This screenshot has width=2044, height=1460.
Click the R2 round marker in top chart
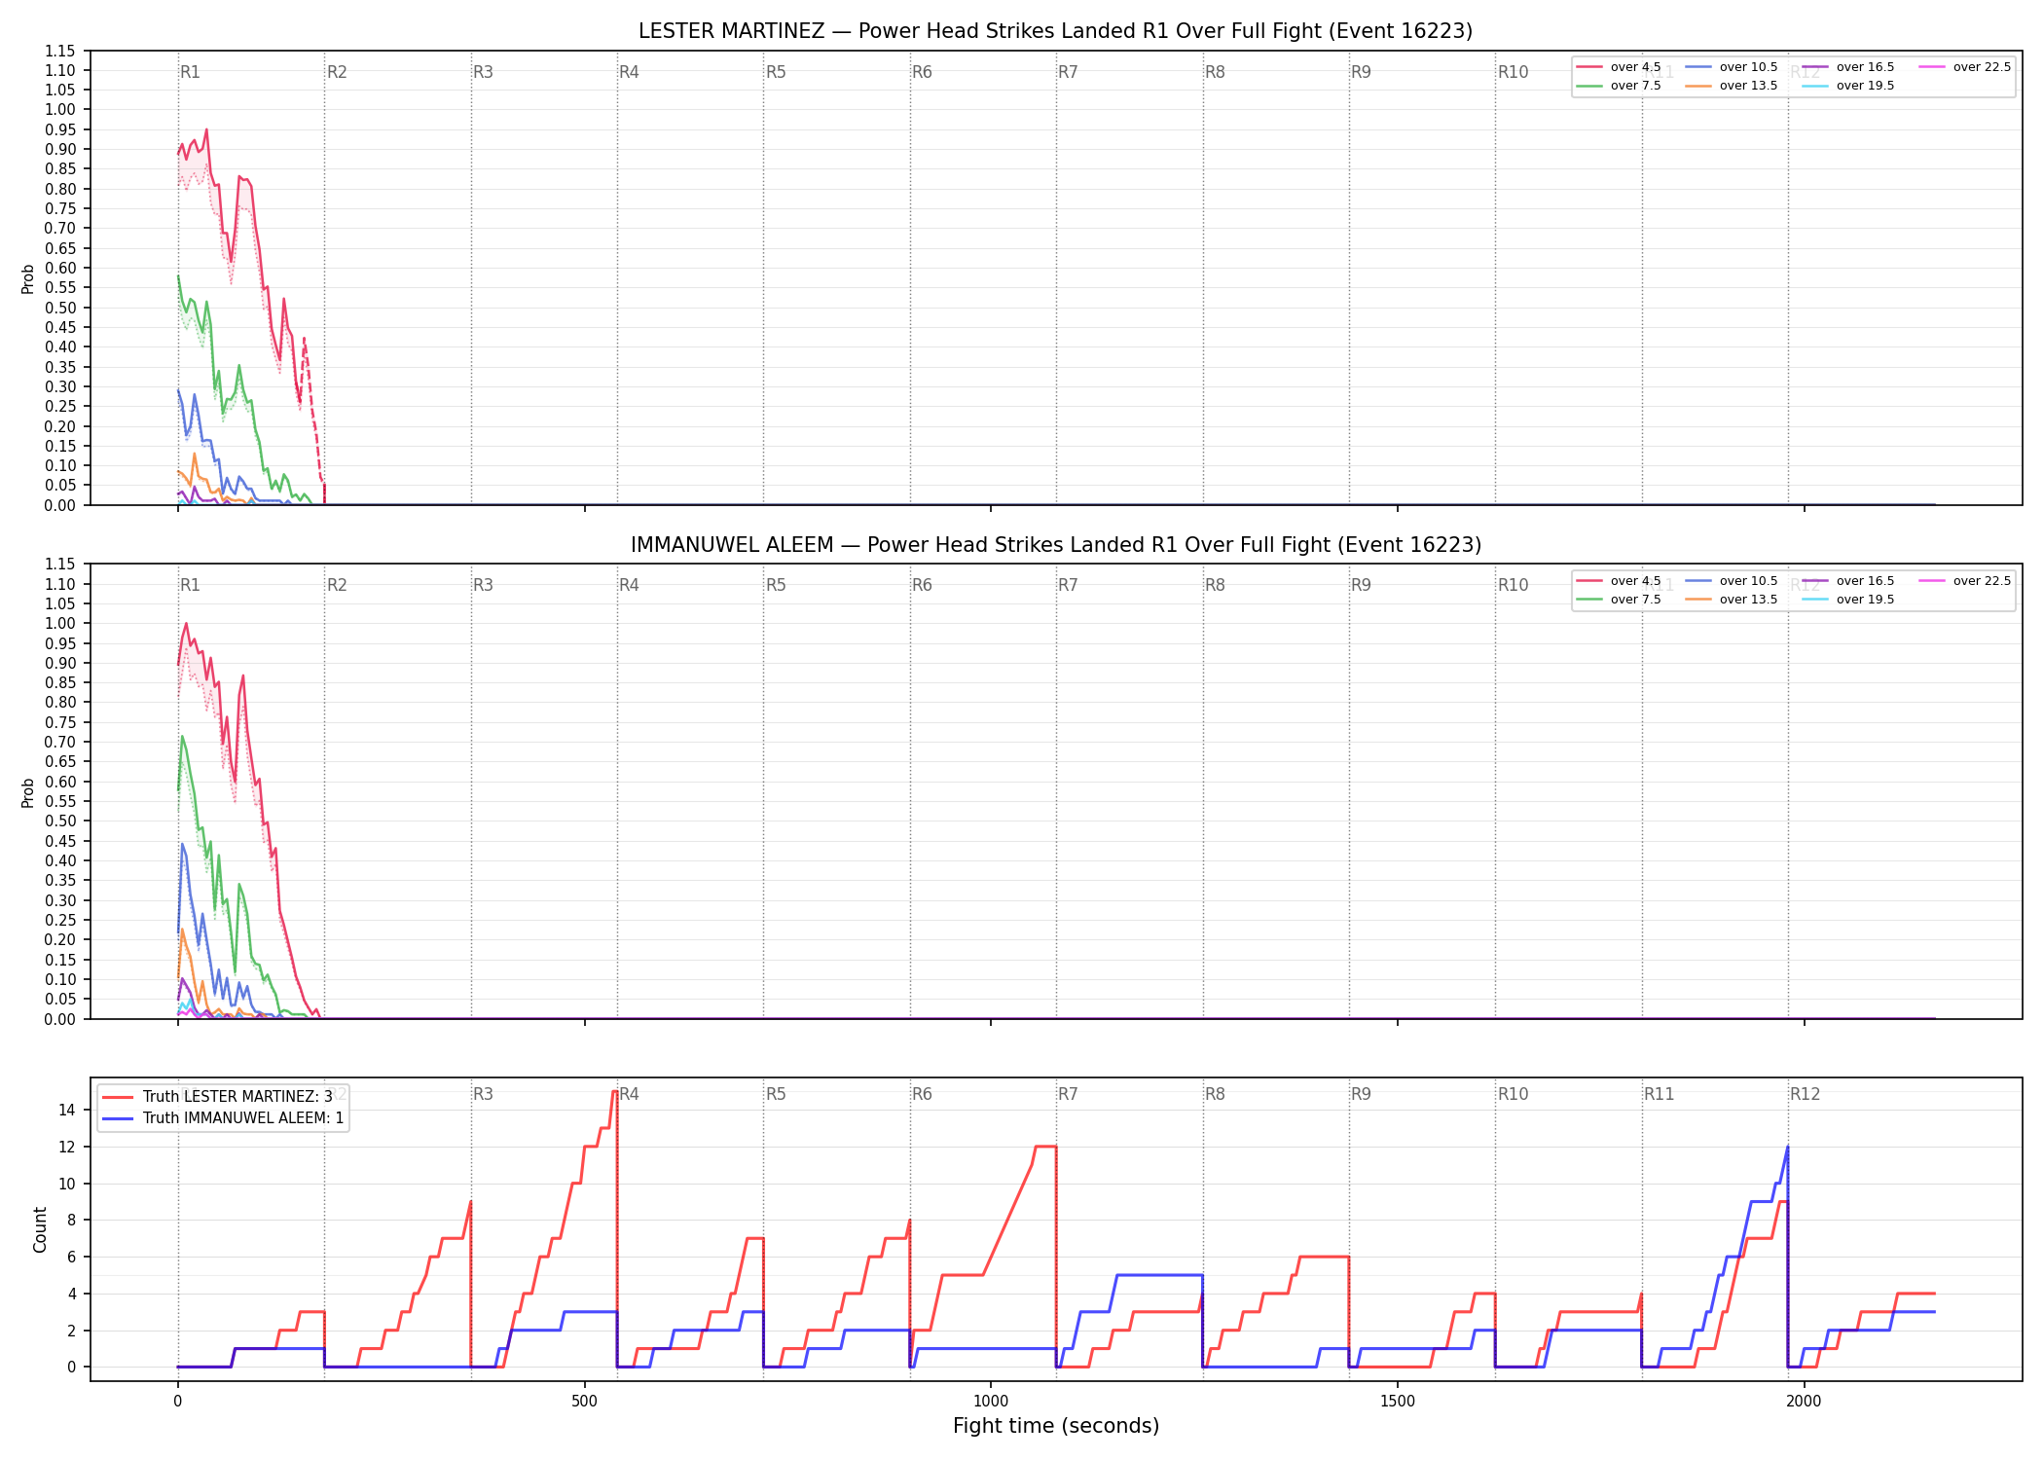coord(337,72)
